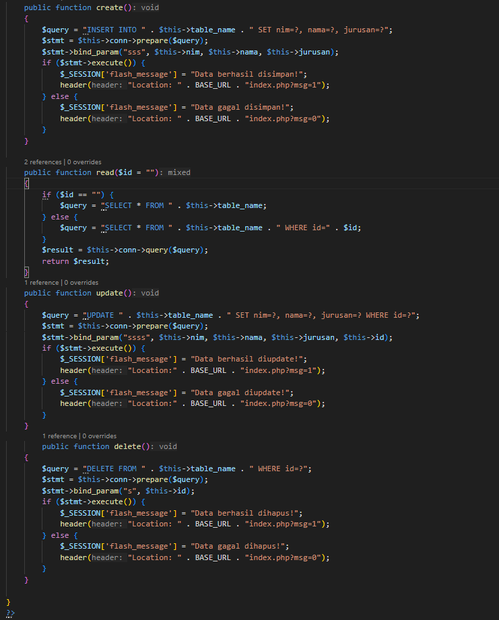Click the "mixed" return type of read
The width and height of the screenshot is (499, 620).
[179, 172]
